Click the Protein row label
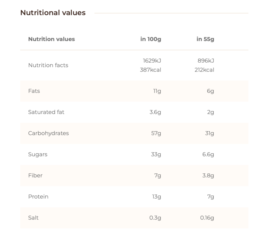Image resolution: width=258 pixels, height=236 pixels. tap(38, 197)
